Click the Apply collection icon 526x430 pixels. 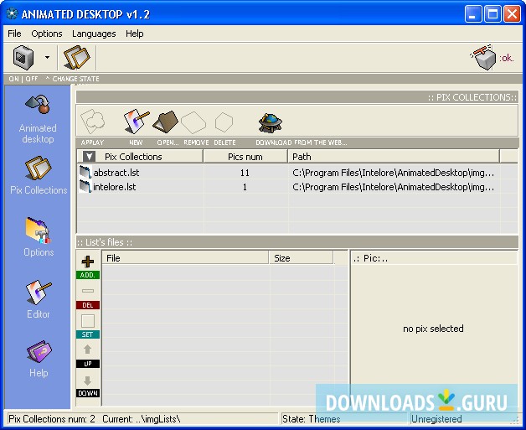(x=92, y=122)
